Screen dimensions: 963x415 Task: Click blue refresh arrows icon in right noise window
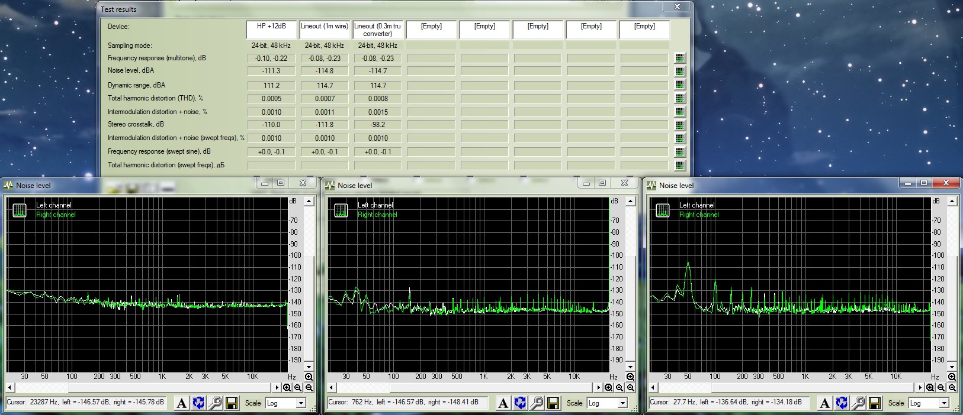pos(842,403)
